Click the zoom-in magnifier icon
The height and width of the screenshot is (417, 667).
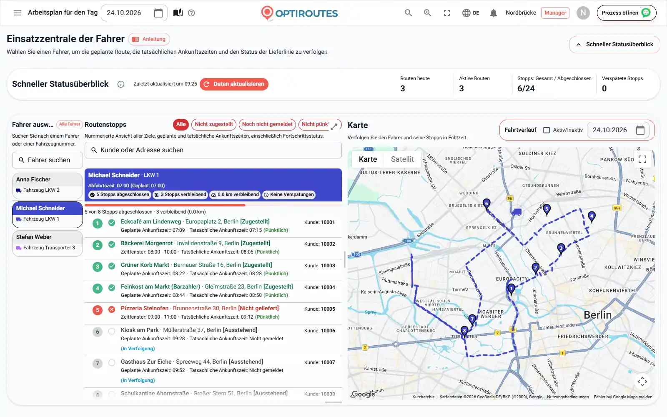coord(427,13)
